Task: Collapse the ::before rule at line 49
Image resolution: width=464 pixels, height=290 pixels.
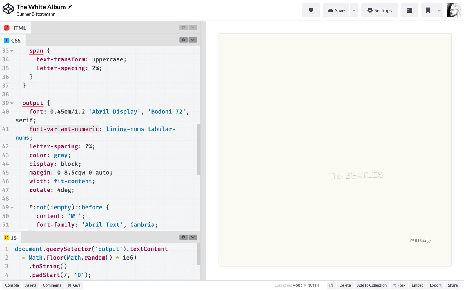Action: pos(12,207)
